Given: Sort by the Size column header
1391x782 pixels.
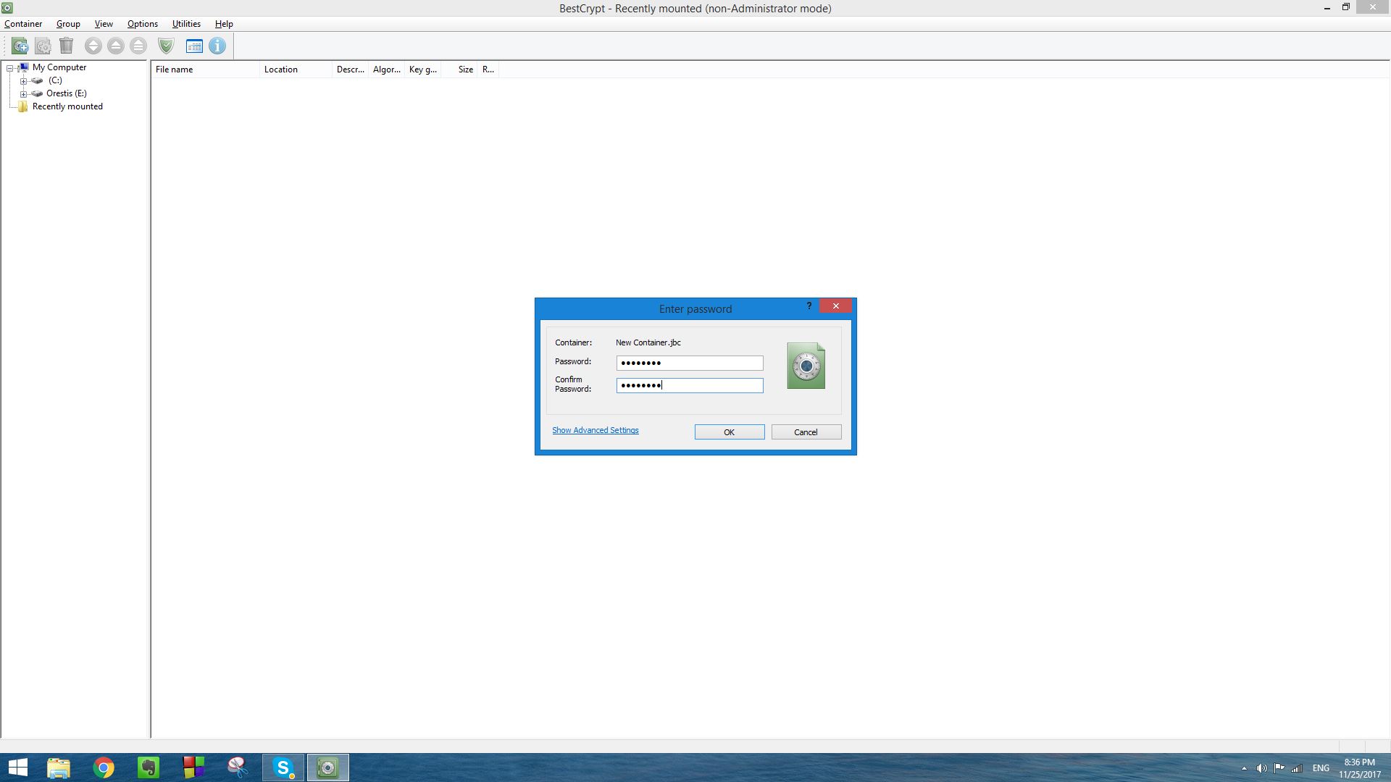Looking at the screenshot, I should coord(459,70).
